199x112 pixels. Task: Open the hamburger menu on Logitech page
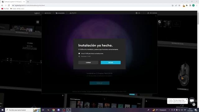click(x=38, y=22)
